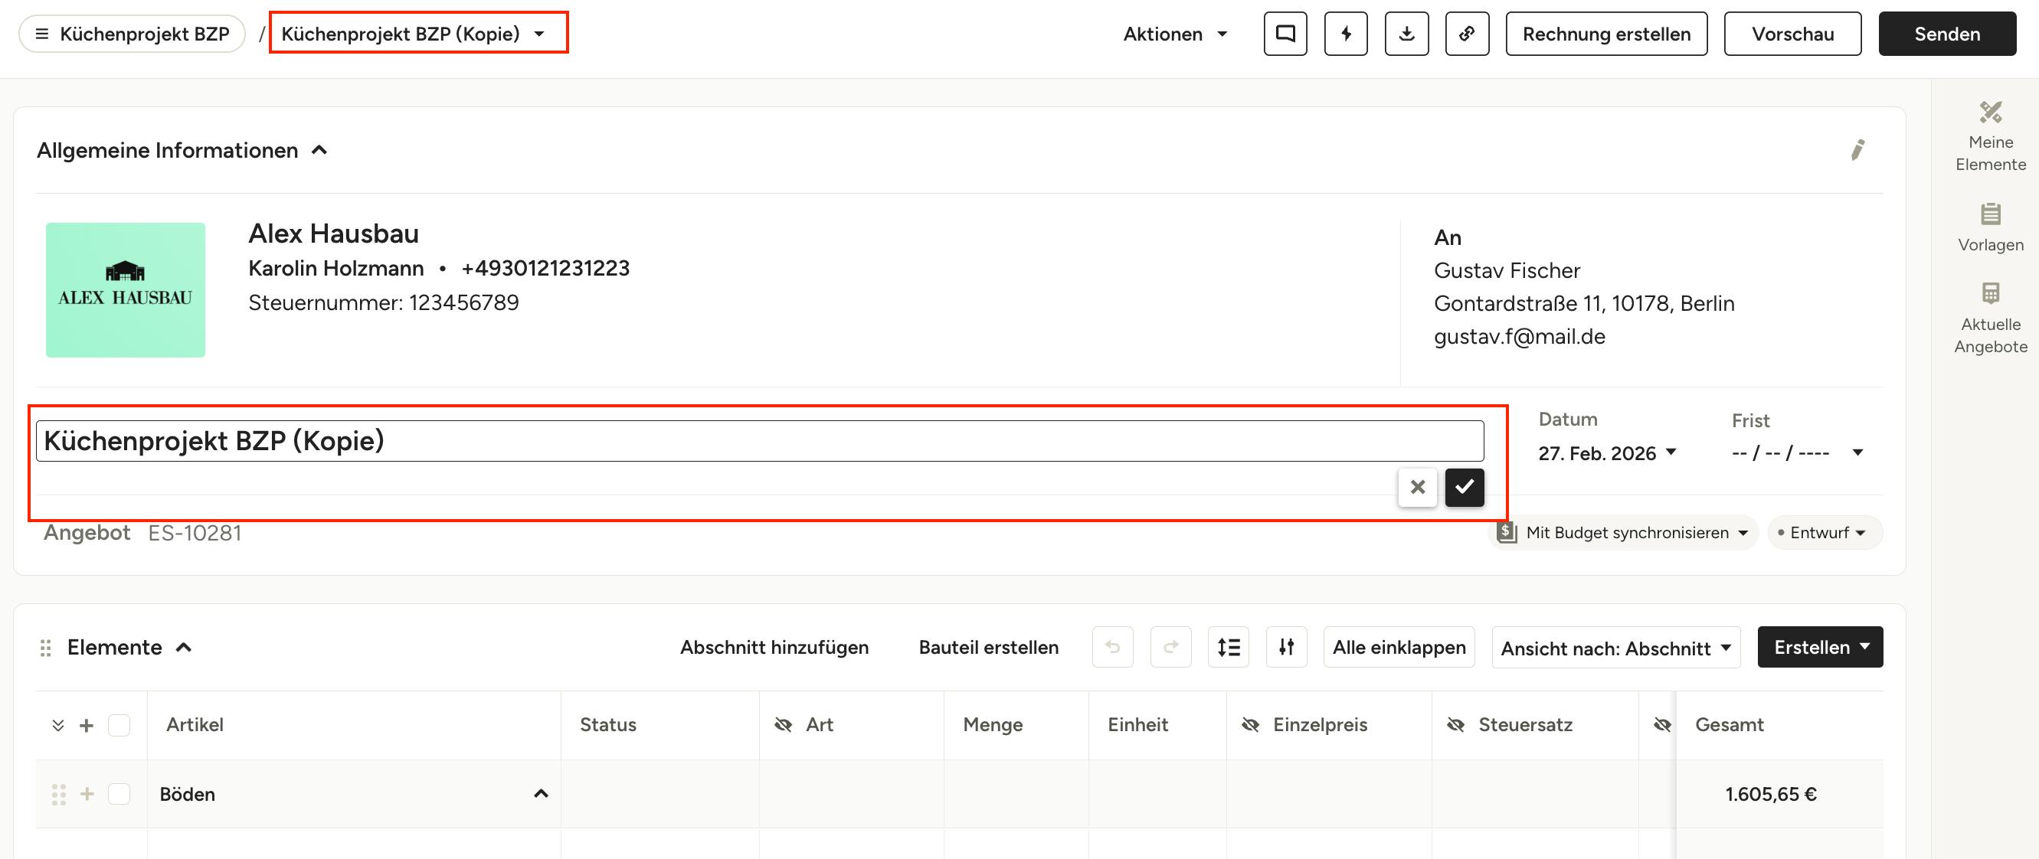Change the Entwurf status dropdown
Screen dimensions: 2039x859
point(1825,532)
